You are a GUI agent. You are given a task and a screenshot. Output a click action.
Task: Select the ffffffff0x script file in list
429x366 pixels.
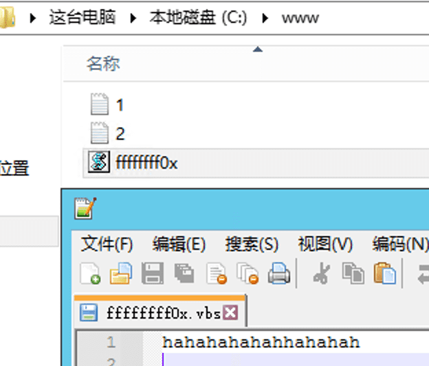coord(146,163)
